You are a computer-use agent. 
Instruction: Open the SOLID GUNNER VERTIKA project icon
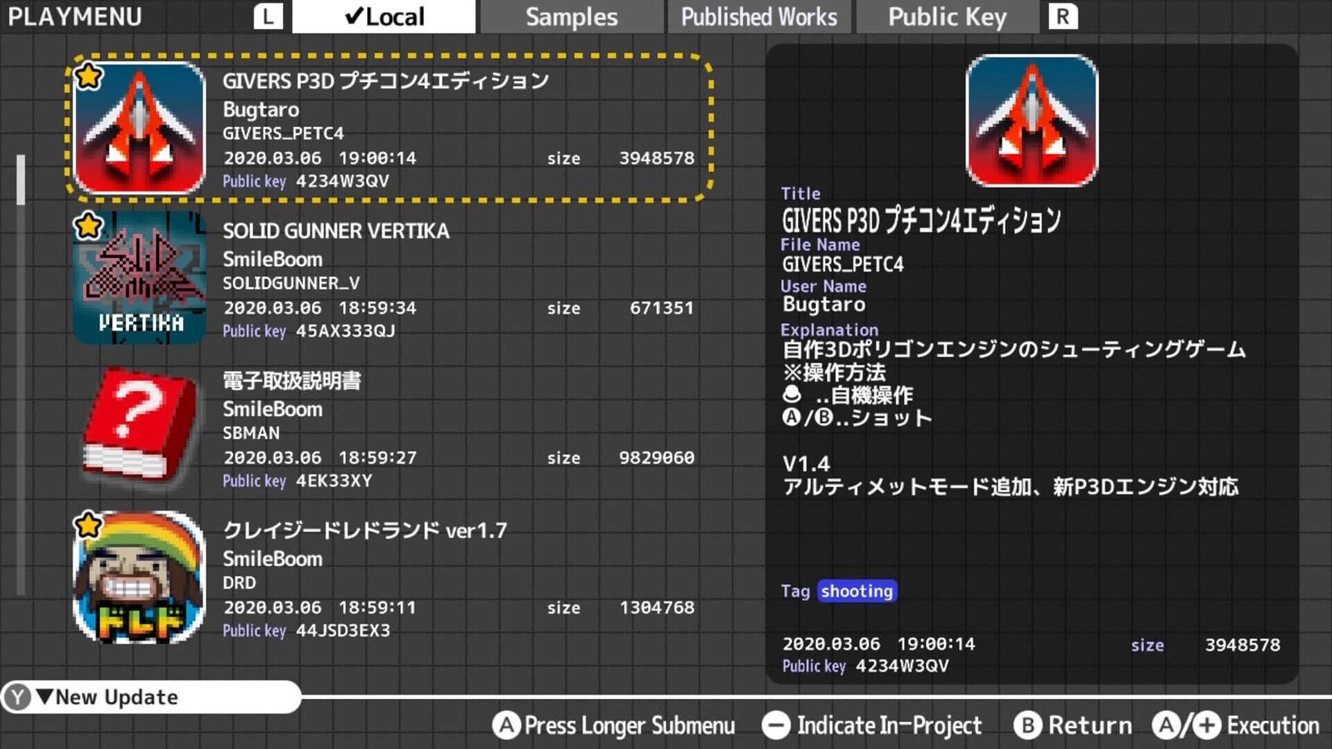pos(139,277)
